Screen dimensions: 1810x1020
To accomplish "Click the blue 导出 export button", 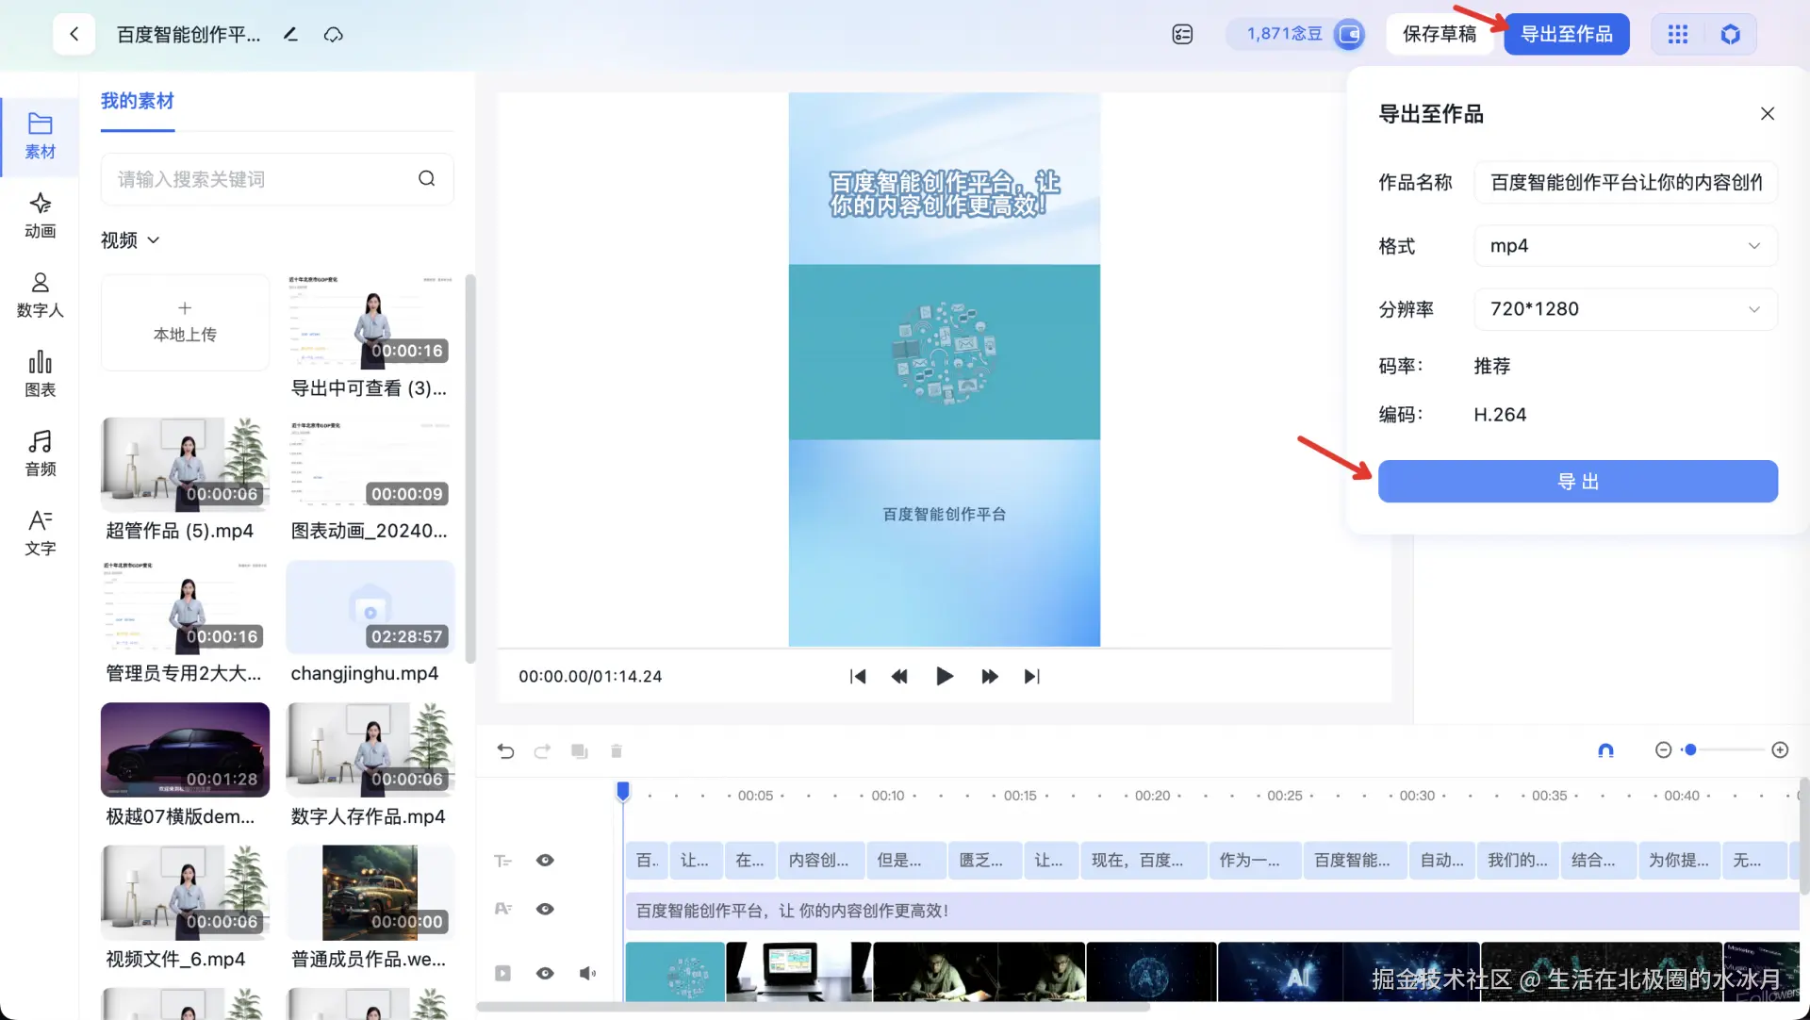I will tap(1577, 482).
